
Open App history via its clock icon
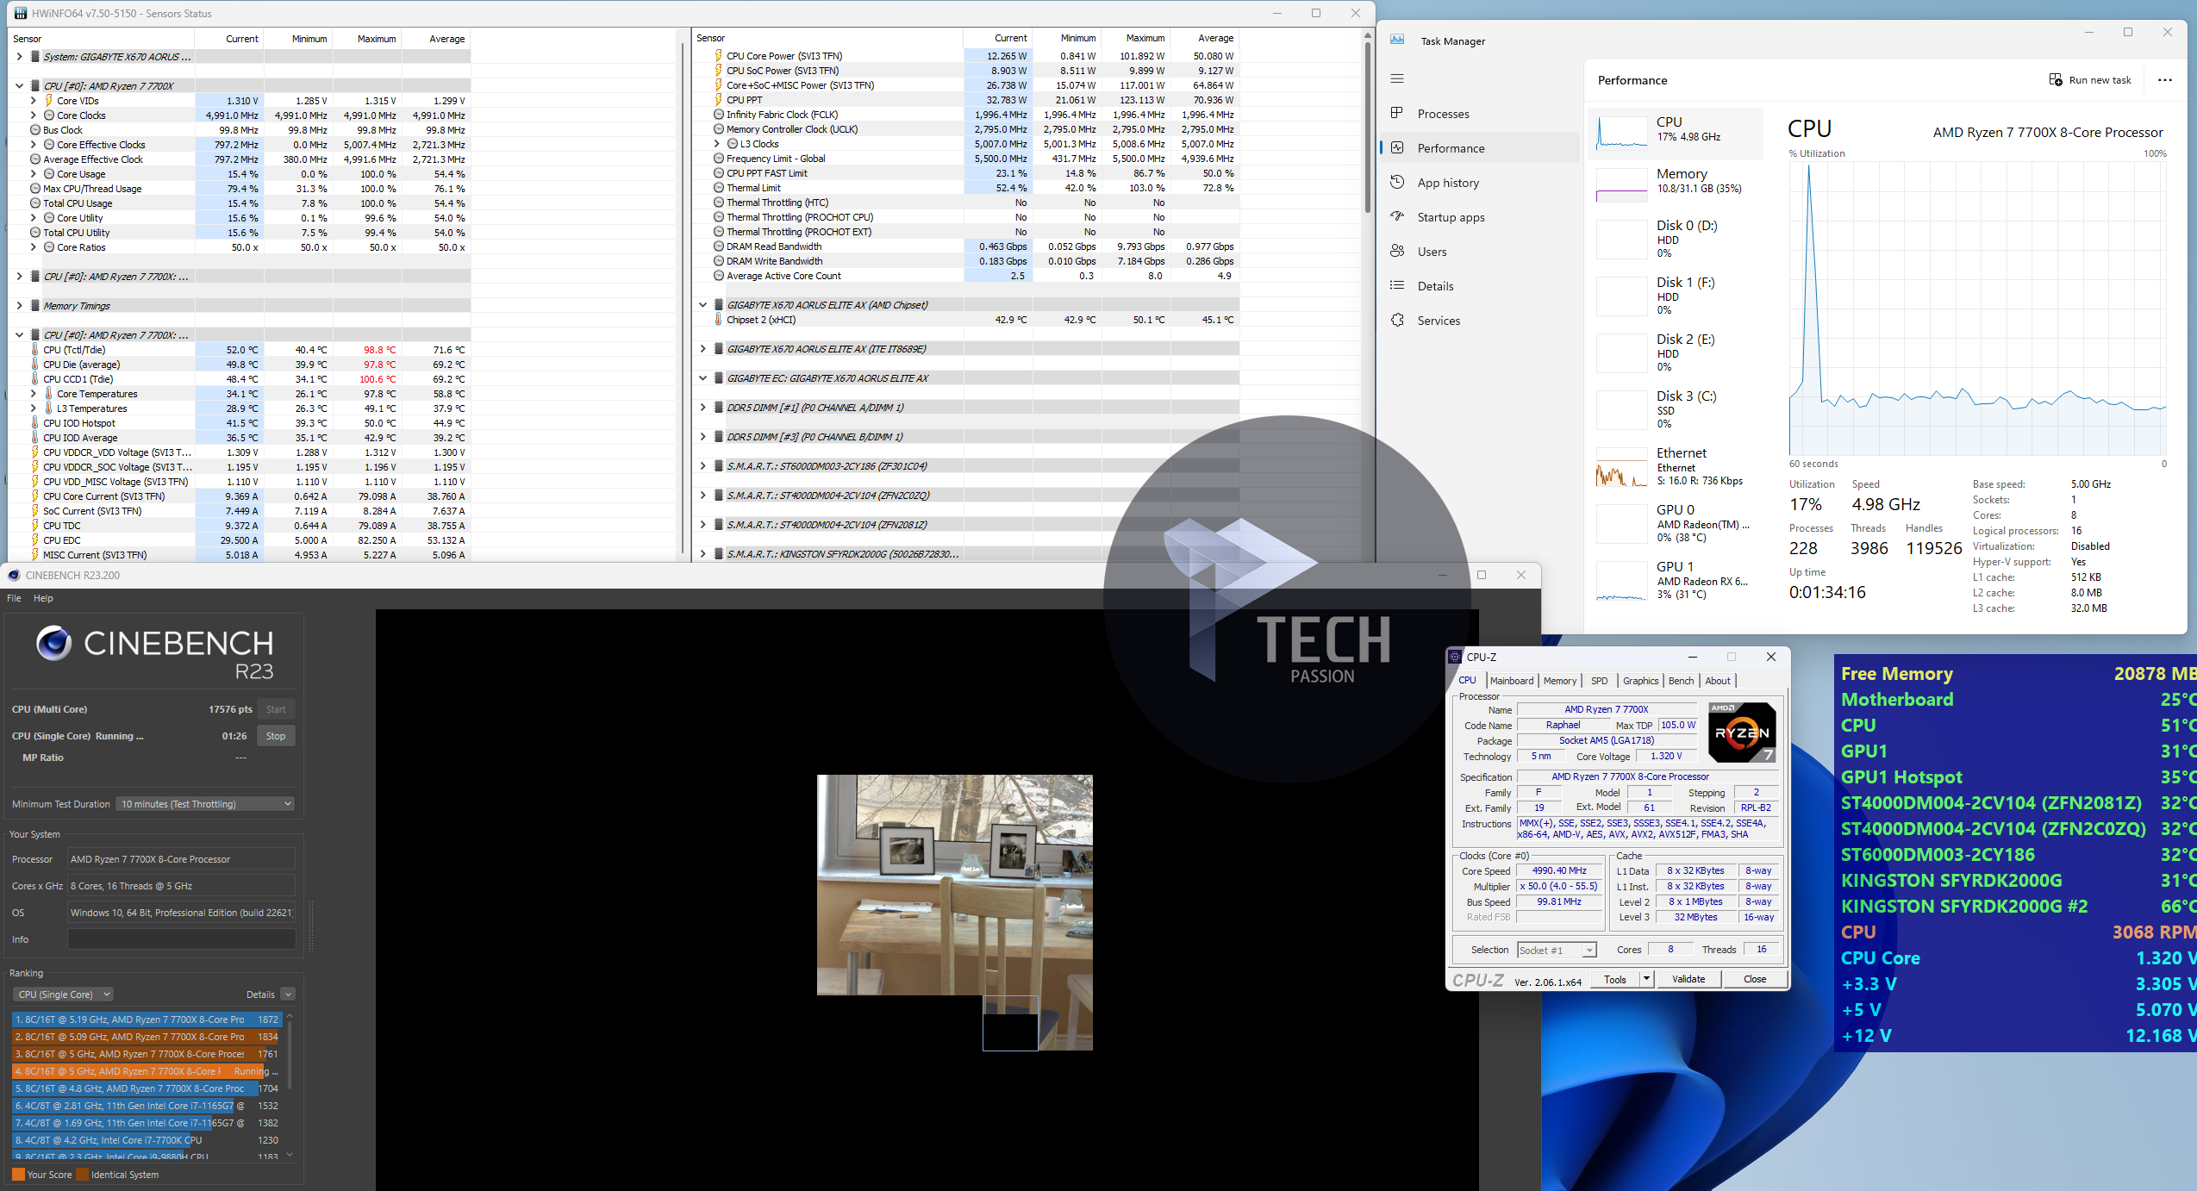tap(1397, 182)
